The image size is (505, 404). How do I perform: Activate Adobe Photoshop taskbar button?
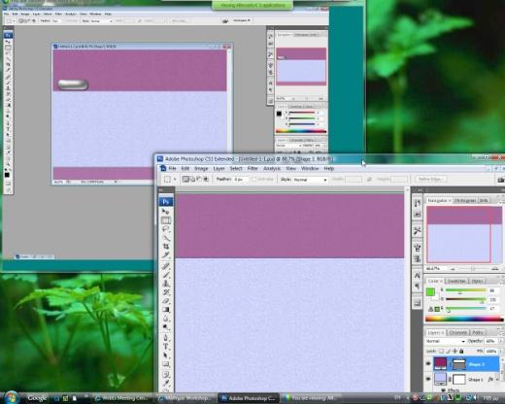(249, 398)
